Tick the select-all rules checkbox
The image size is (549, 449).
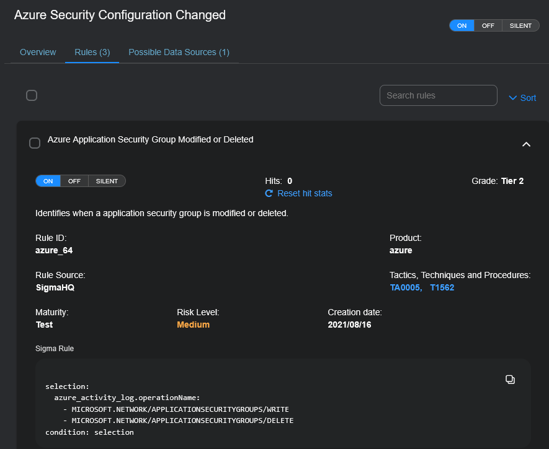[x=32, y=95]
